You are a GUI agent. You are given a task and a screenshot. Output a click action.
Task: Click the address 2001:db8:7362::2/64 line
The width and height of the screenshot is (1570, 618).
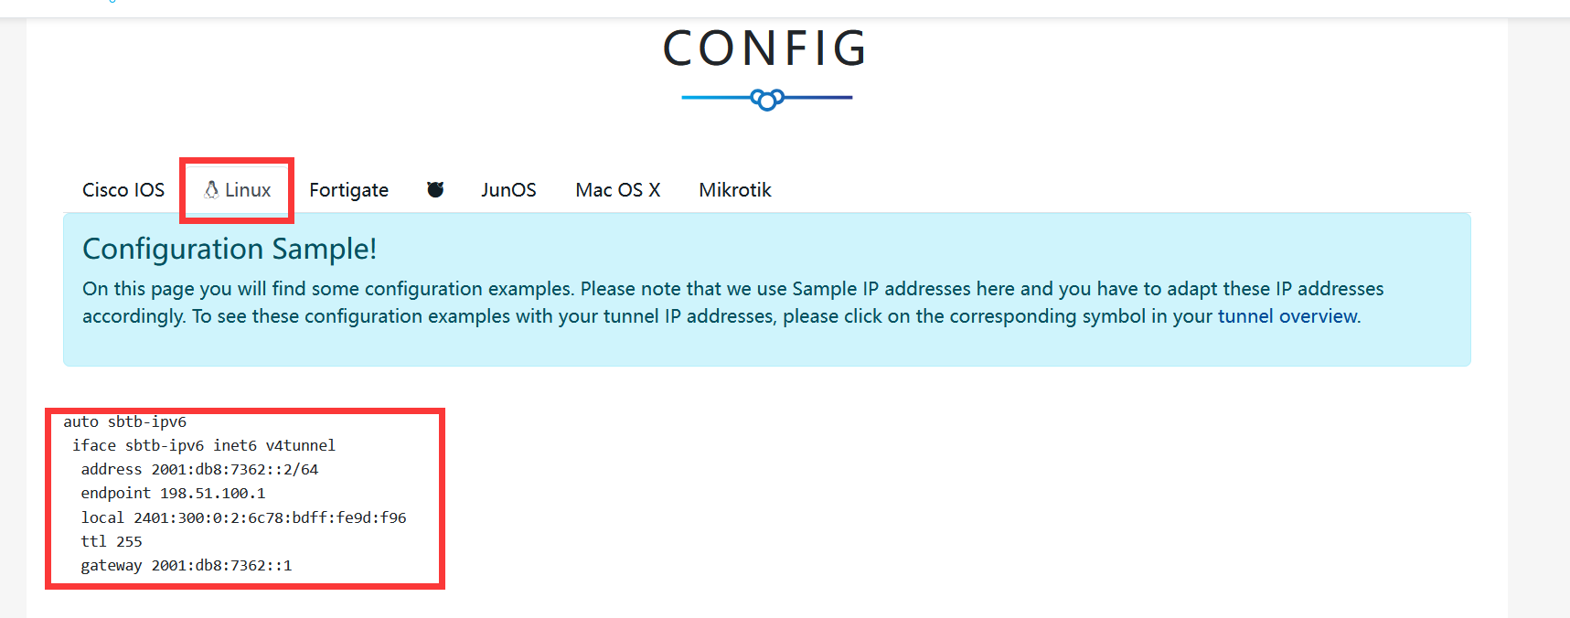click(199, 469)
